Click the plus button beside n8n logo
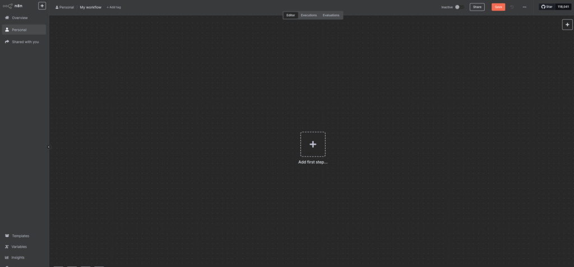Screen dimensions: 574x267 point(42,6)
